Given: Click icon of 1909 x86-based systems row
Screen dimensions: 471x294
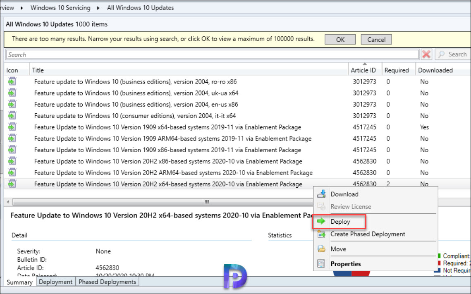Looking at the screenshot, I should pos(12,150).
